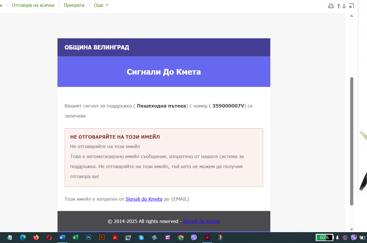This screenshot has height=243, width=367.
Task: Go to next message with down arrow
Action: pos(344,6)
